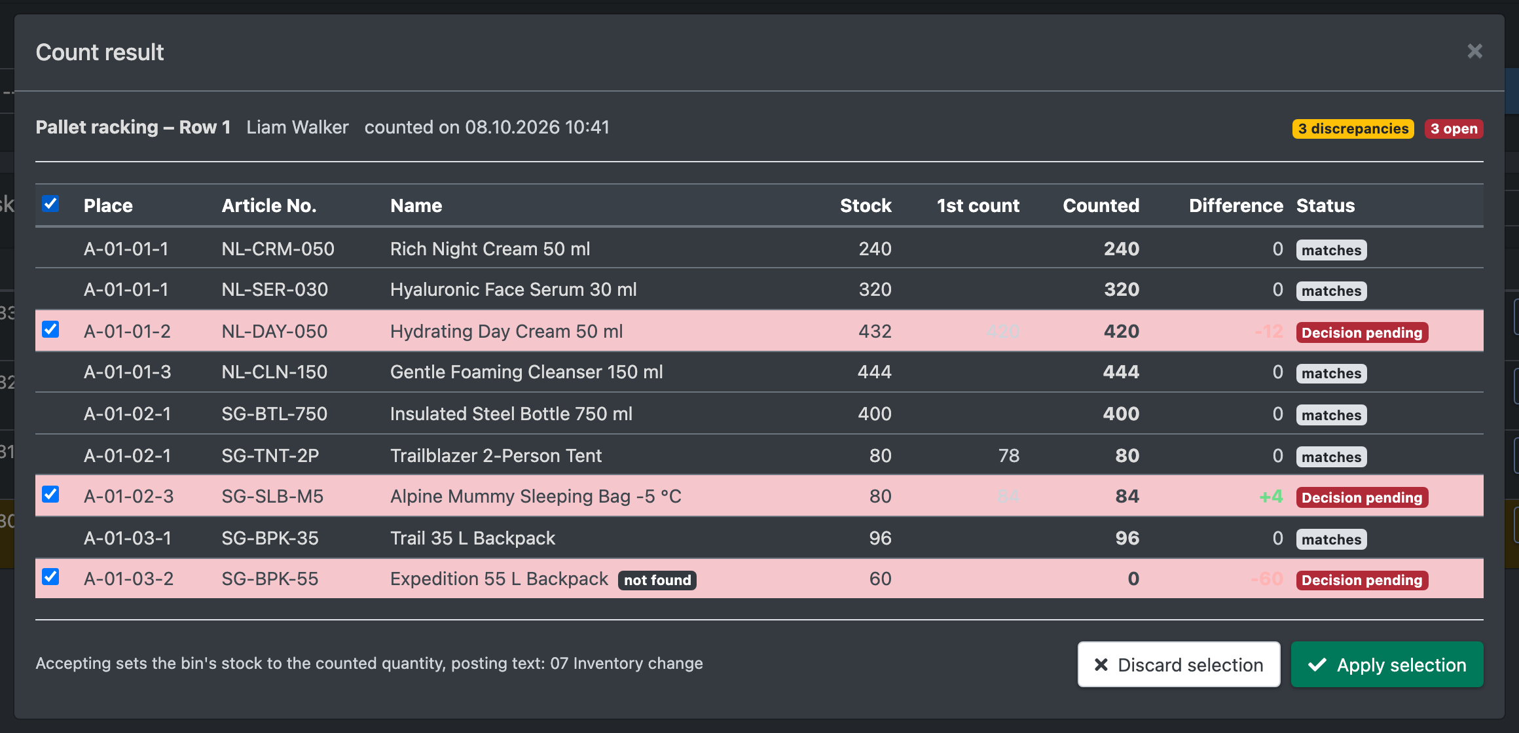Click article number SG-SLB-M5
Image resolution: width=1519 pixels, height=733 pixels.
[x=272, y=496]
